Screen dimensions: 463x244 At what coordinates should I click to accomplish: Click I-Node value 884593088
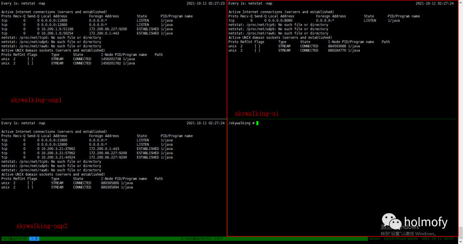click(x=337, y=46)
